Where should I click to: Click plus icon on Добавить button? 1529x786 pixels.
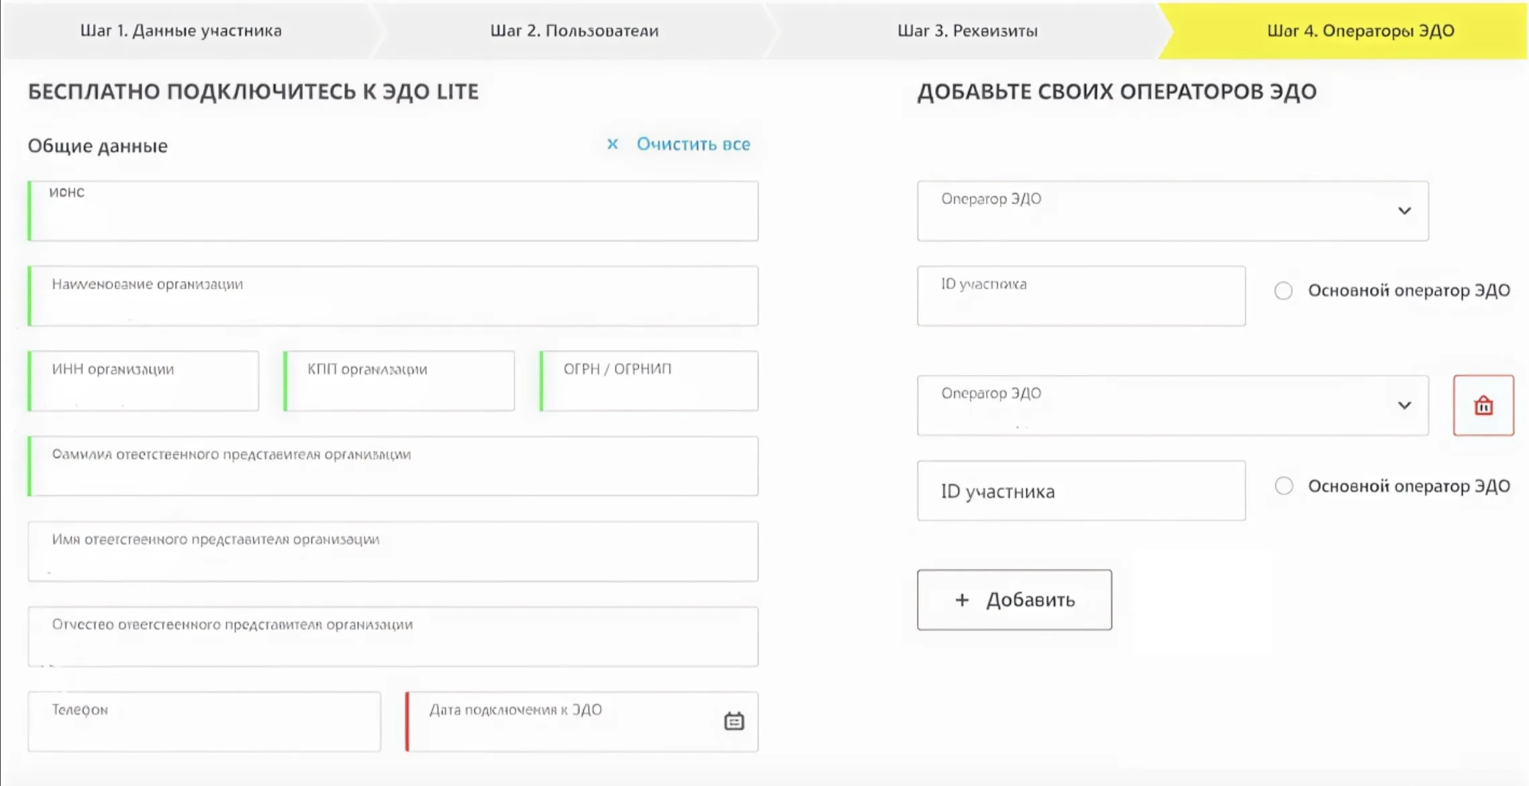click(962, 600)
